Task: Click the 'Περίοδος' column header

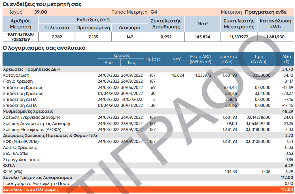Action: point(120,55)
